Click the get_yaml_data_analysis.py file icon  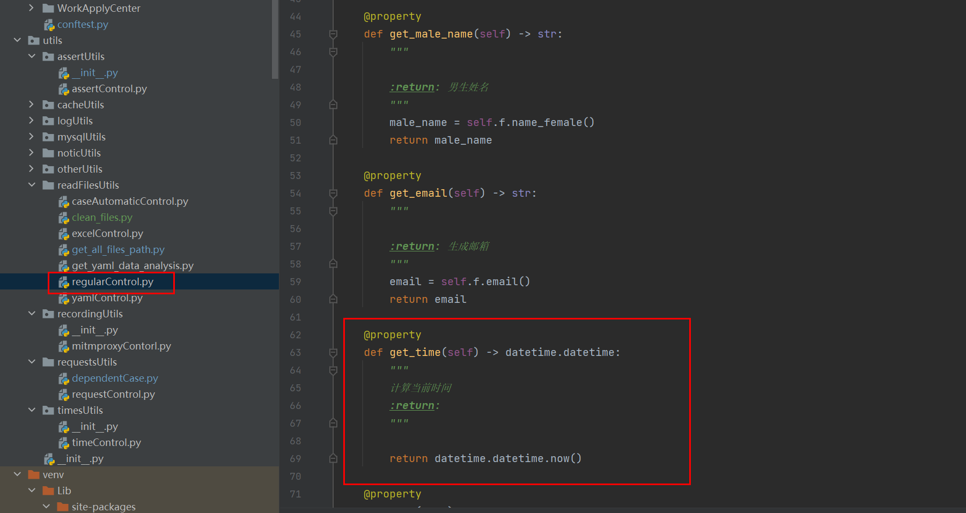[x=64, y=266]
